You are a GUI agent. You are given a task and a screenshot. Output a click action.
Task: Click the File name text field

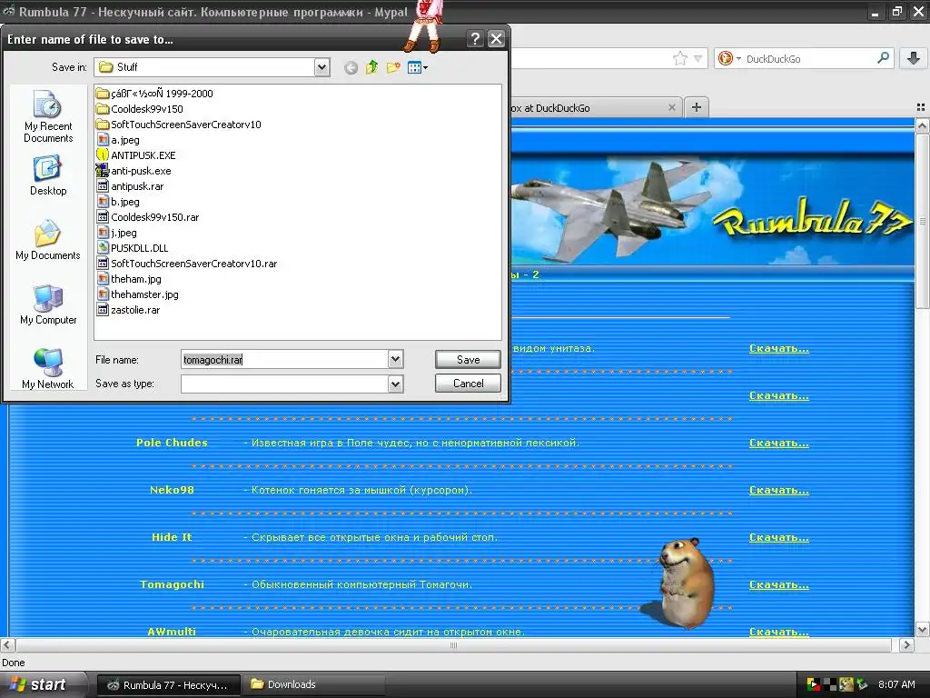(284, 359)
